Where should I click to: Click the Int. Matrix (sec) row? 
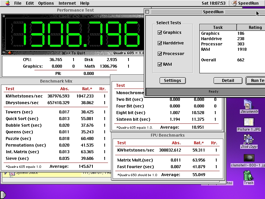[56, 152]
